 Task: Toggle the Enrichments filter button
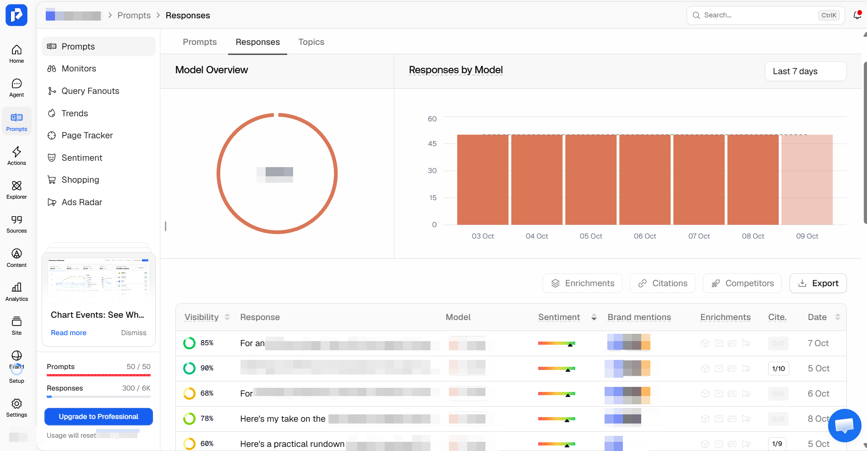(x=582, y=283)
